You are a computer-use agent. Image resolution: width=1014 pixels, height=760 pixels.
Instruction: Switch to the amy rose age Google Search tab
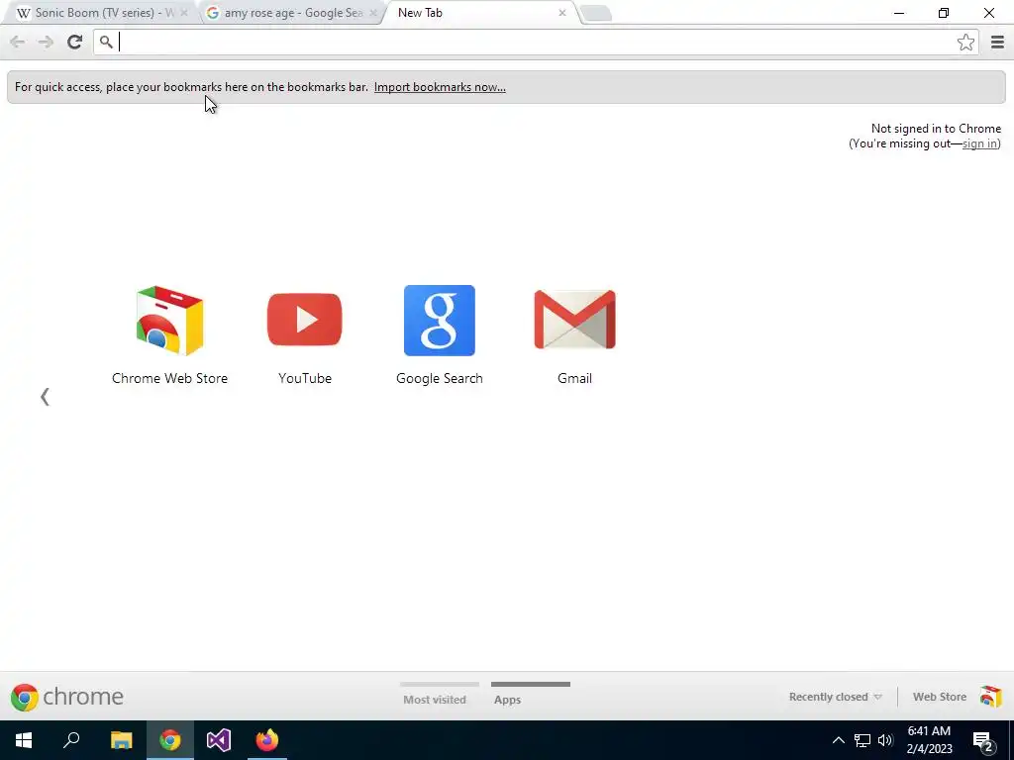click(290, 13)
